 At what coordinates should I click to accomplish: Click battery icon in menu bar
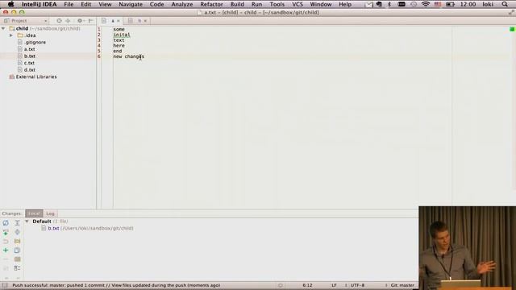pyautogui.click(x=450, y=4)
